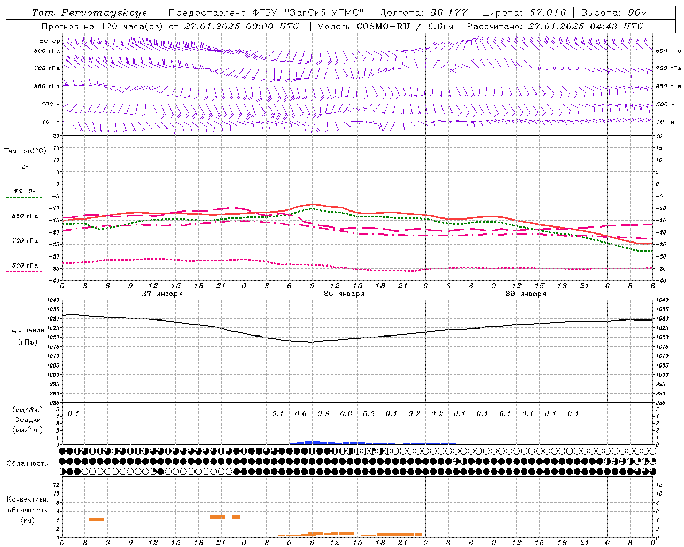Image resolution: width=684 pixels, height=547 pixels.
Task: Select the 'Модель COSMO-RU / 6.6км' label
Action: click(385, 26)
